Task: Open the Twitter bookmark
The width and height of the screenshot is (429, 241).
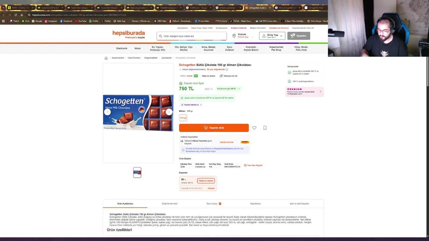Action: pos(106,21)
